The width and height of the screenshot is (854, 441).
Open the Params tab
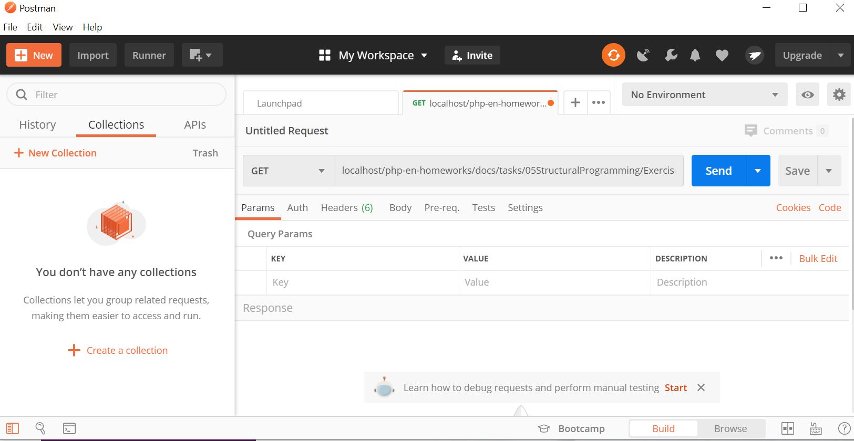258,208
